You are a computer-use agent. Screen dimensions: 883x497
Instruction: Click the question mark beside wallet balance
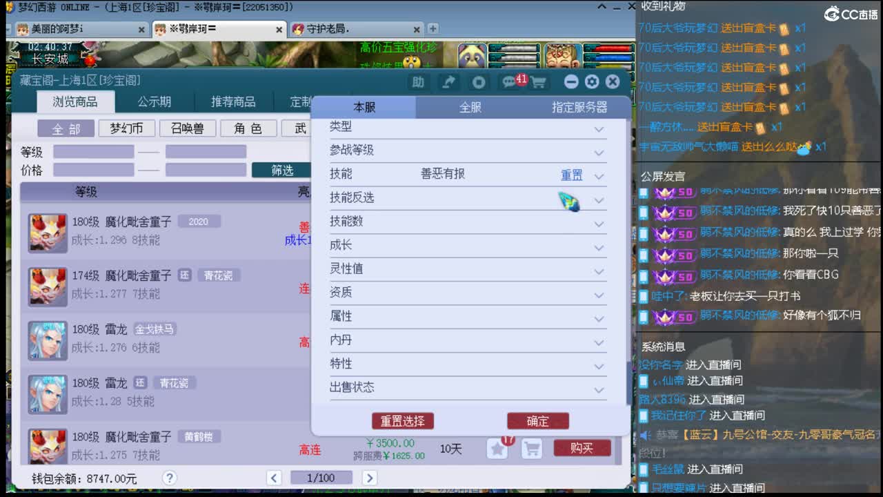(x=170, y=477)
